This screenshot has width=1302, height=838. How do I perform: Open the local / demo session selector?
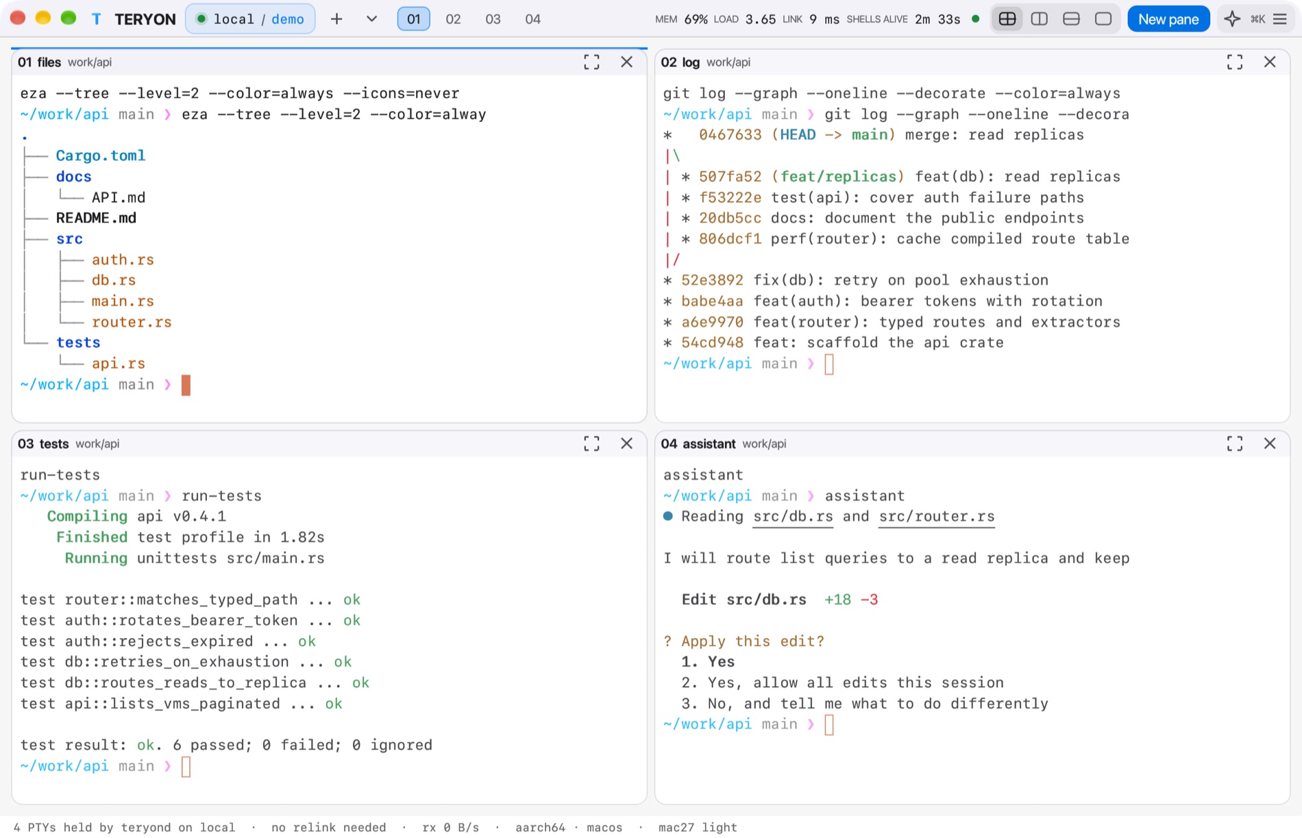click(251, 19)
